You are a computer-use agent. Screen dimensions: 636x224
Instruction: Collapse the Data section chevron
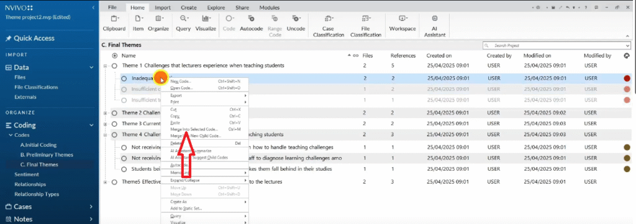91,68
